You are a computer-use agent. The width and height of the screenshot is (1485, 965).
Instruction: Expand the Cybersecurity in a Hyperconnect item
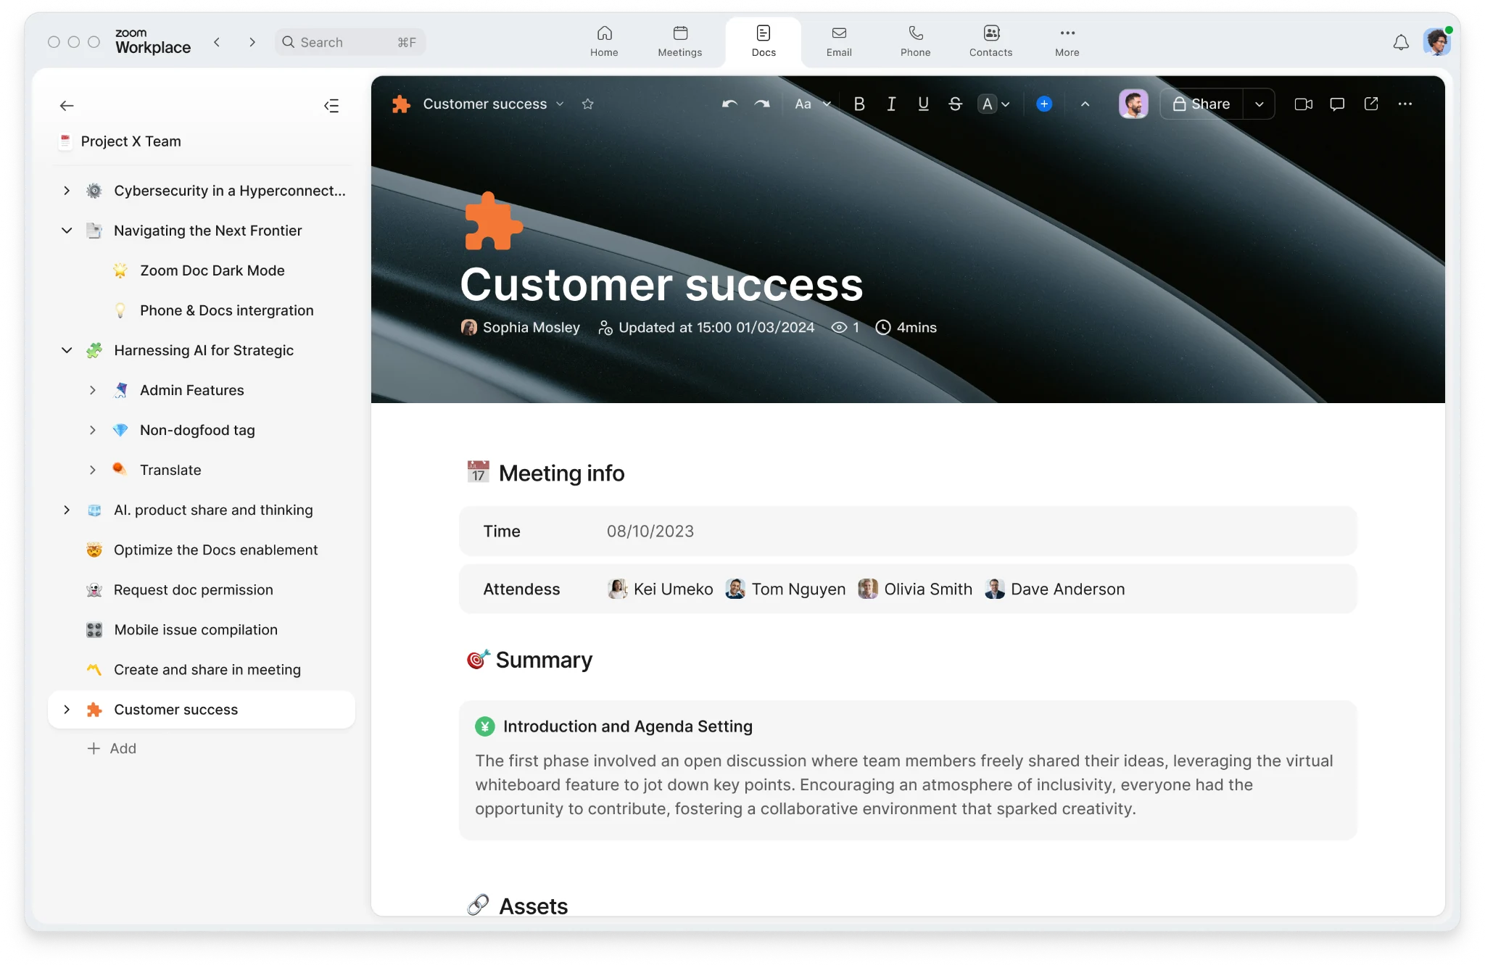[x=67, y=191]
